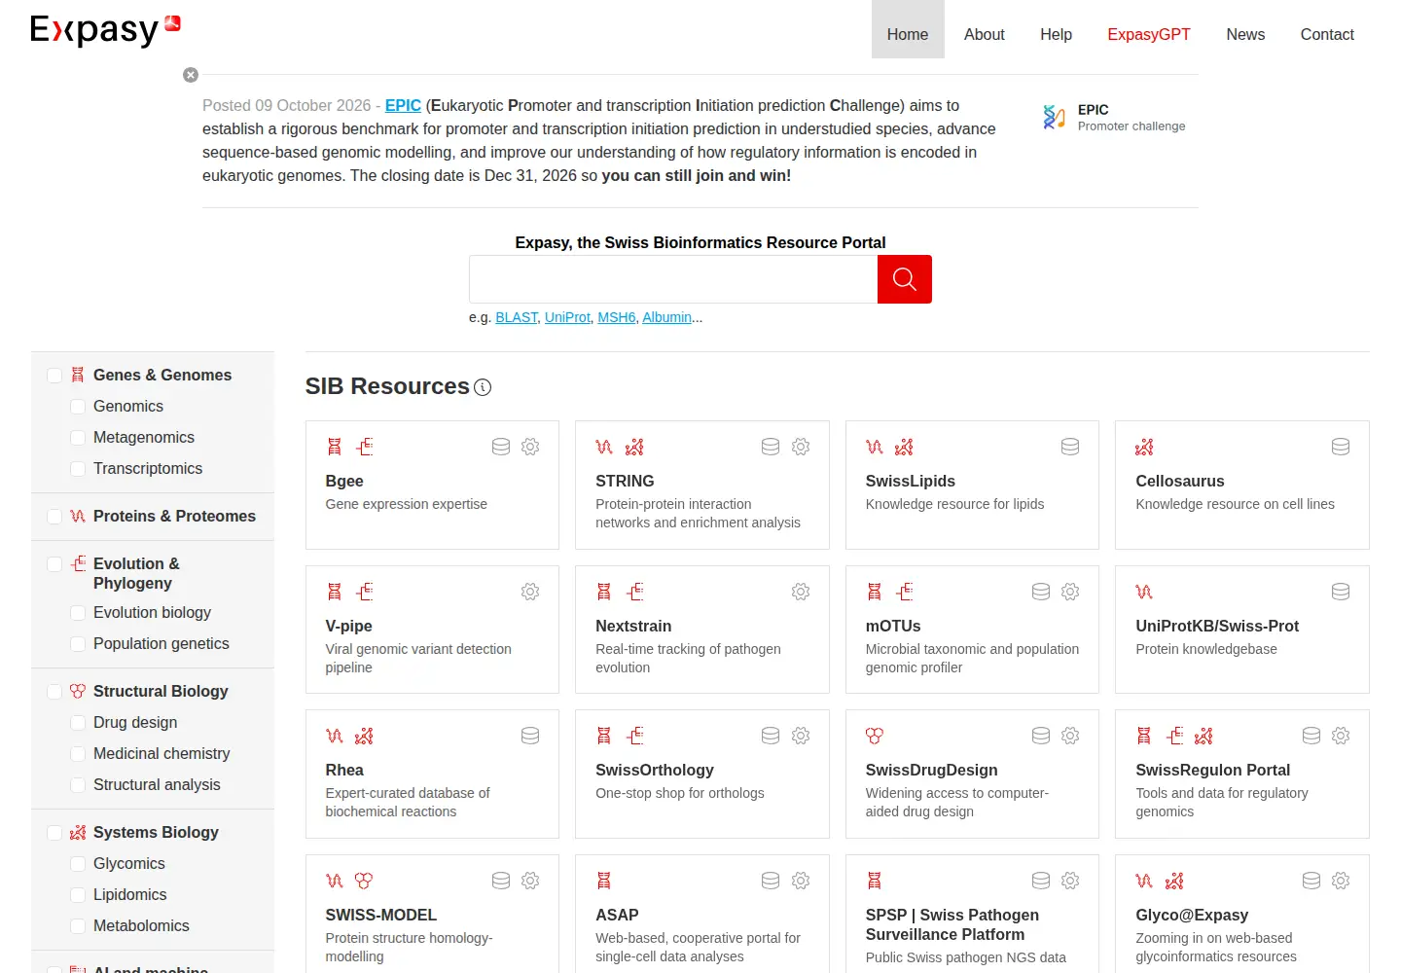Click the DNA genes icon on ASAP card
This screenshot has width=1401, height=973.
point(604,881)
